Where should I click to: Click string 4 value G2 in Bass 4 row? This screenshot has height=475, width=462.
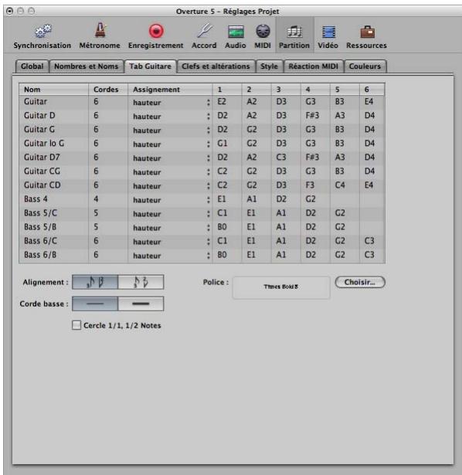click(x=311, y=199)
